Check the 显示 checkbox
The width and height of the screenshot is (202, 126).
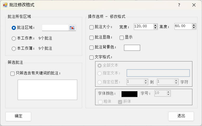point(122,37)
